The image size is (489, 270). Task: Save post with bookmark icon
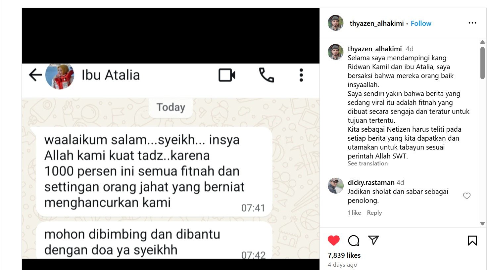tap(472, 241)
